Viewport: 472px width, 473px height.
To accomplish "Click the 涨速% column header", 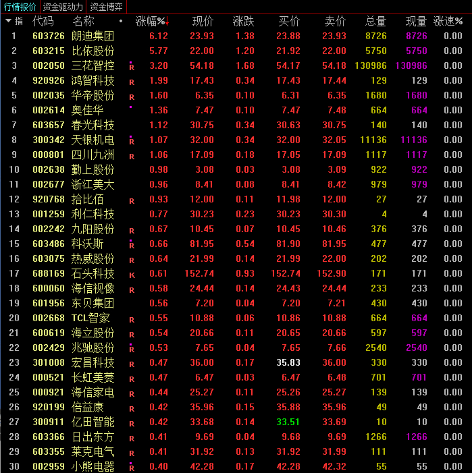I will pos(448,22).
